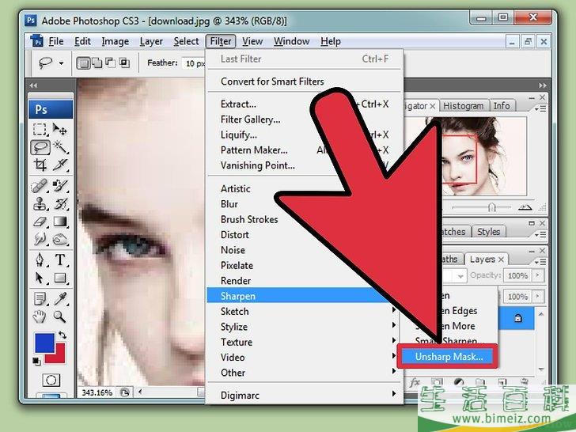Click the Feather value input field
Image resolution: width=576 pixels, height=432 pixels.
195,63
